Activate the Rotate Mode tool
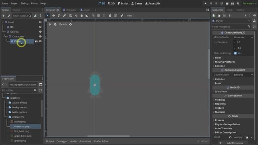Viewport: 258px width, 145px height. (59, 16)
